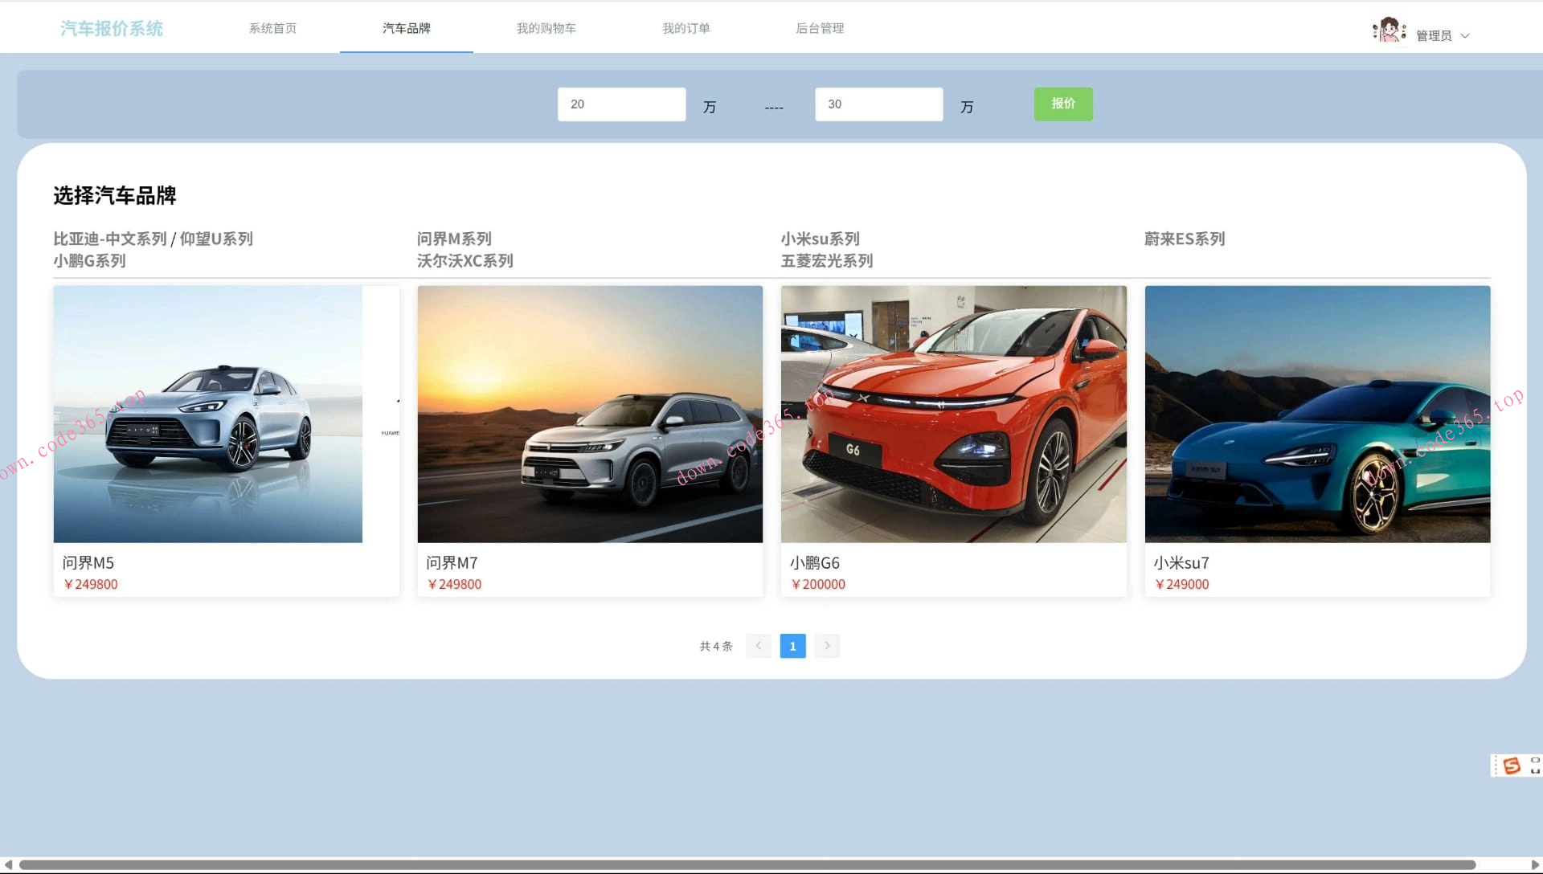Click the green 报价 button

(x=1062, y=104)
